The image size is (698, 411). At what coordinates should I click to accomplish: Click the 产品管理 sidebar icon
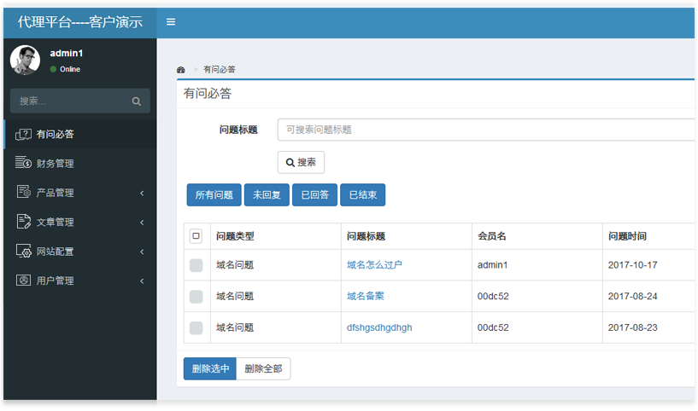point(23,193)
